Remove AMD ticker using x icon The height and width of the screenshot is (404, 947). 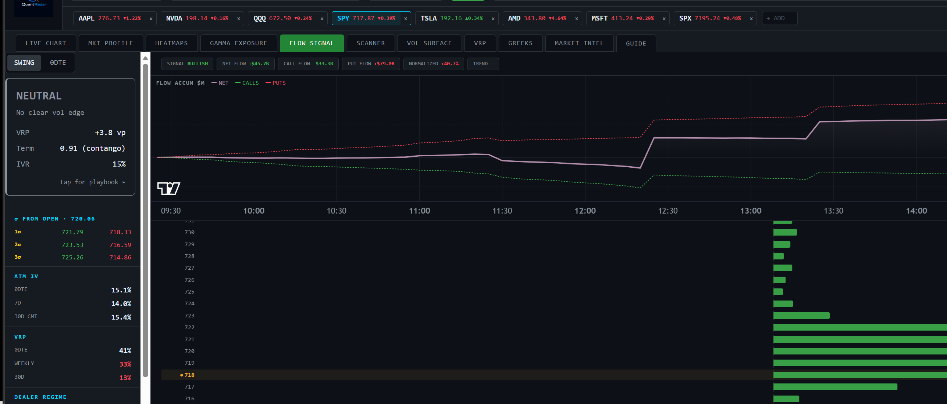click(x=576, y=19)
